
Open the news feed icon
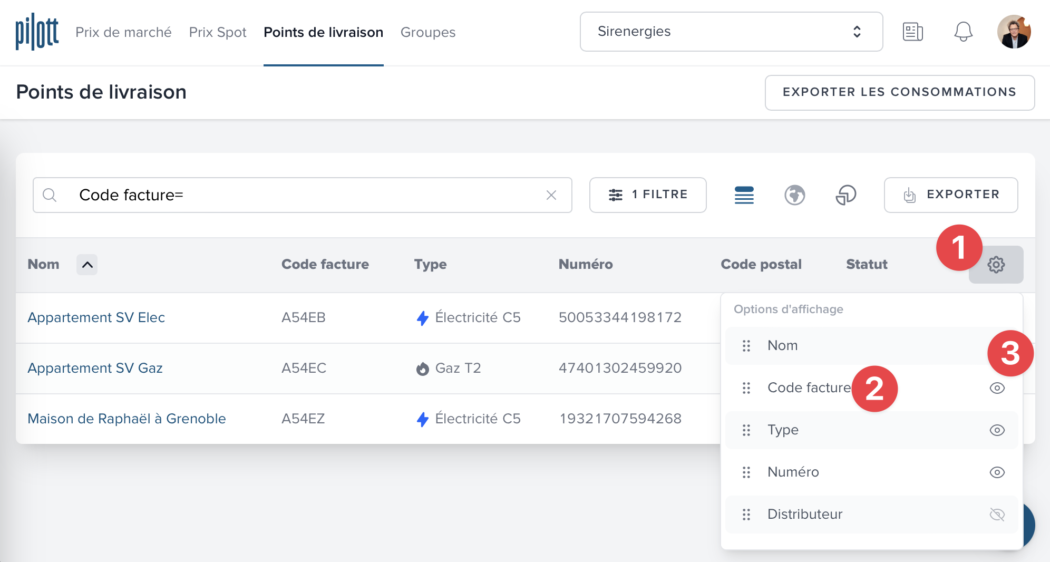point(912,32)
